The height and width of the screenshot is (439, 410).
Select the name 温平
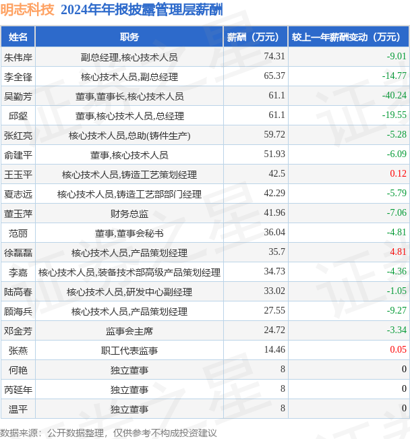[x=18, y=409]
